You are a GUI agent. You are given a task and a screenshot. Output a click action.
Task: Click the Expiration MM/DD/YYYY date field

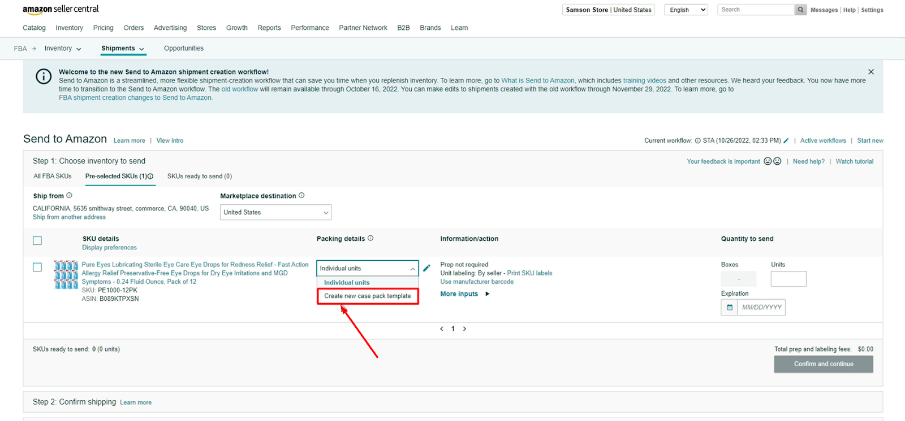[x=761, y=308]
